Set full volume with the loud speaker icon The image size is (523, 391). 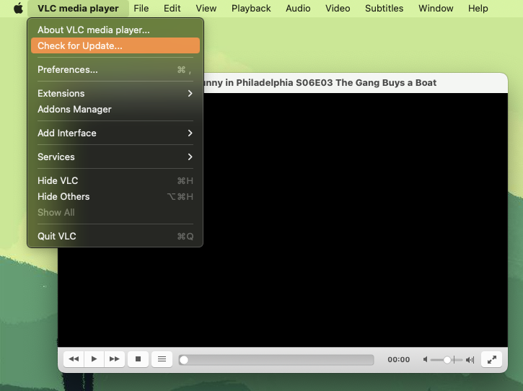470,359
